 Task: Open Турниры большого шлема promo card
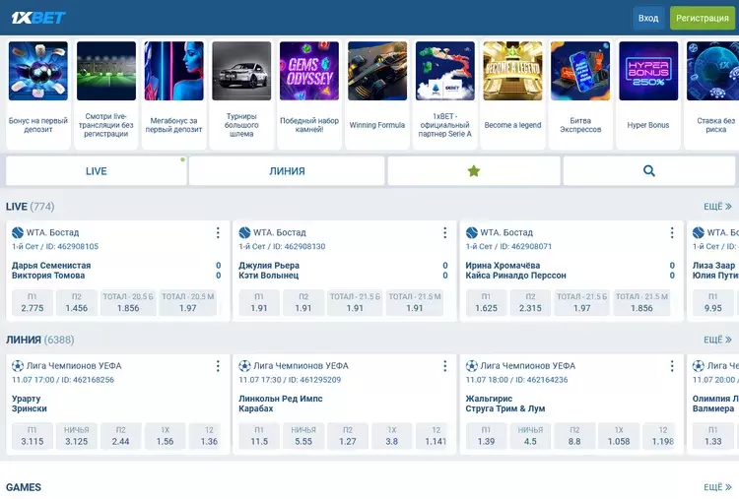pos(241,94)
